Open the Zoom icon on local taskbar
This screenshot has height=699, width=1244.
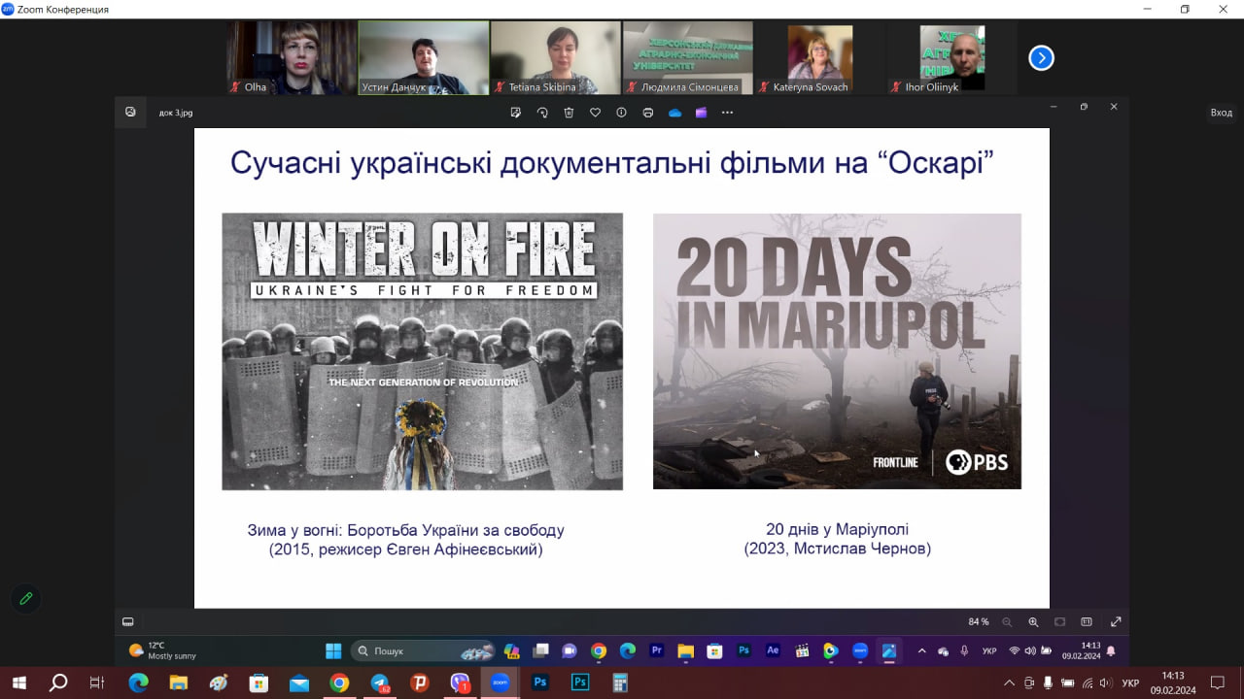pos(501,682)
